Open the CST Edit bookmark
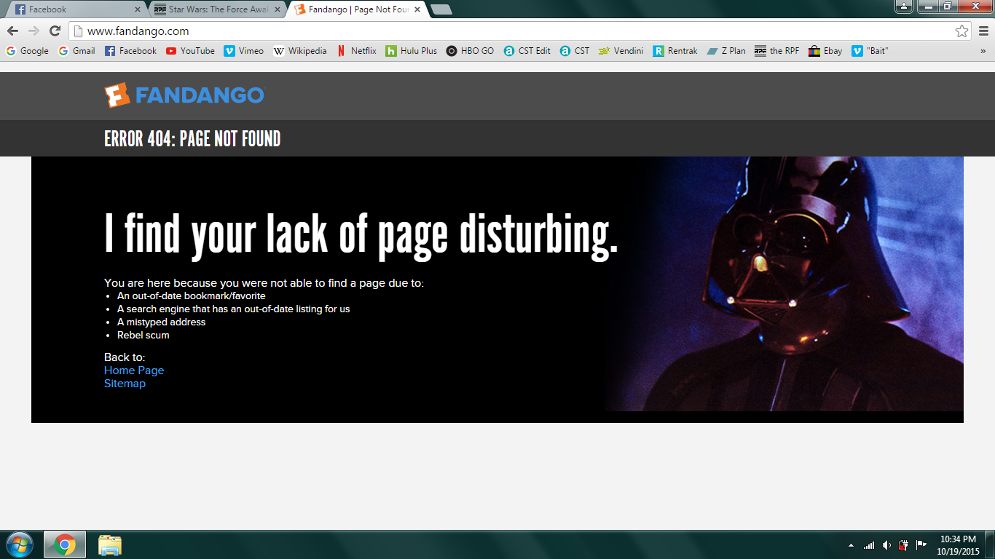Viewport: 995px width, 559px height. pos(527,51)
